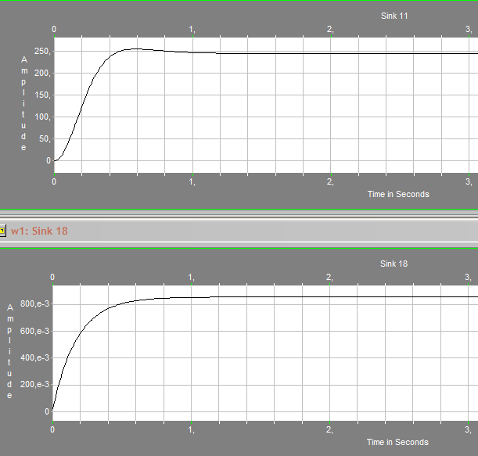Click the vertical Amplitude label of Sink 11 plot
The width and height of the screenshot is (478, 456).
coord(23,103)
